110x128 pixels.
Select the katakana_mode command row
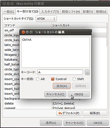pos(12,59)
